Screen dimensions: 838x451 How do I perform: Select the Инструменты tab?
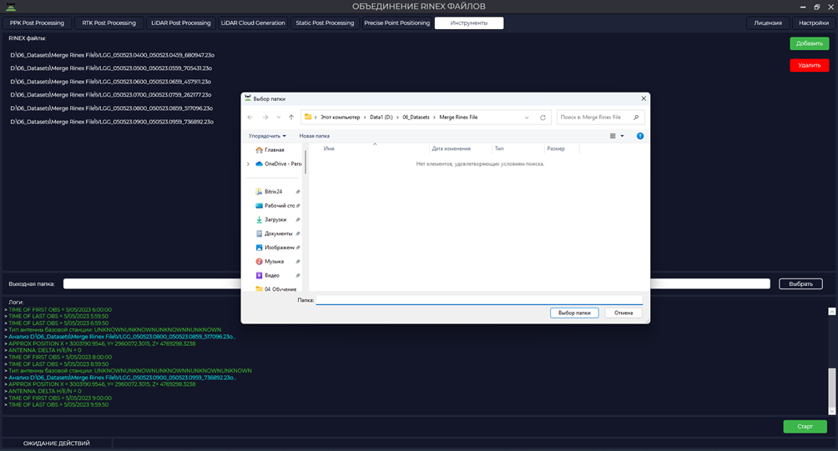coord(469,23)
